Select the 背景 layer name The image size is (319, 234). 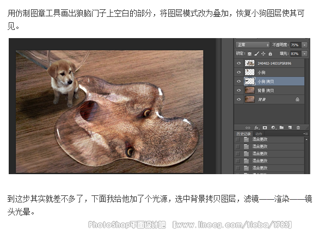(262, 100)
